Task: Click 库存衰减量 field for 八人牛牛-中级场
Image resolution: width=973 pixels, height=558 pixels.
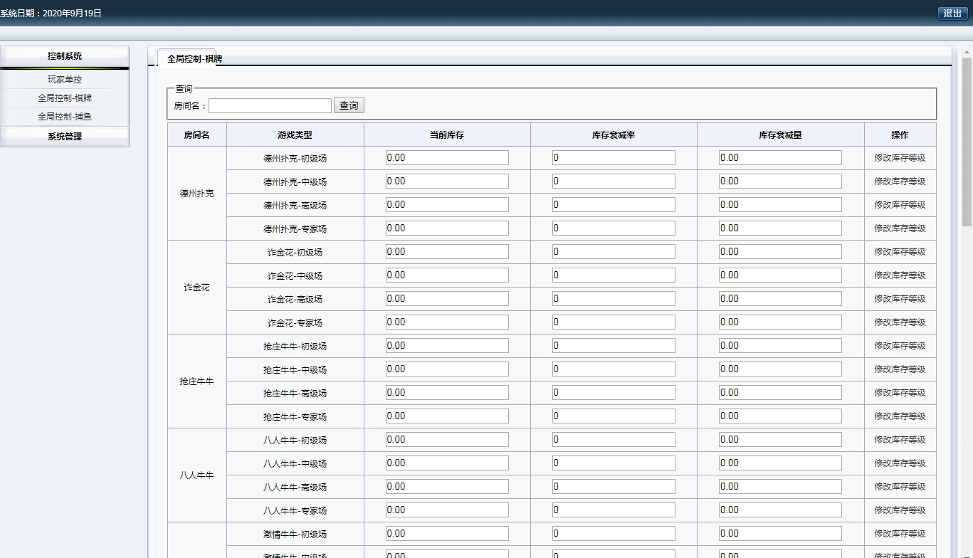Action: point(780,463)
